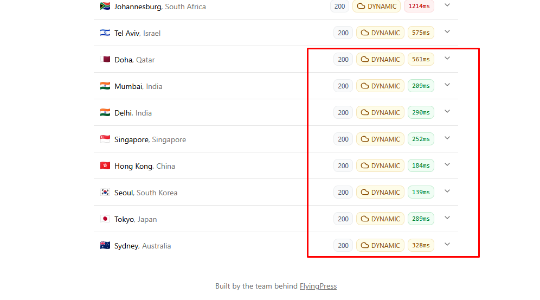This screenshot has width=540, height=300.
Task: Expand the Hong Kong row chevron
Action: (447, 164)
